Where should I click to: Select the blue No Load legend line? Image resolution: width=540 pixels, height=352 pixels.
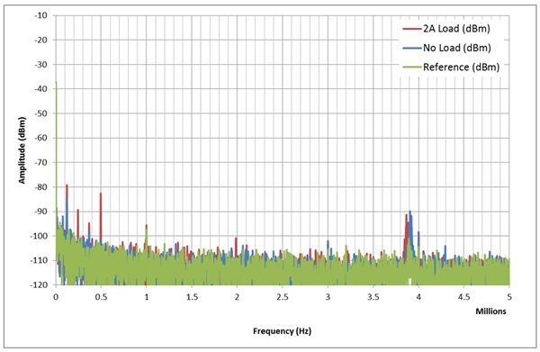point(412,48)
